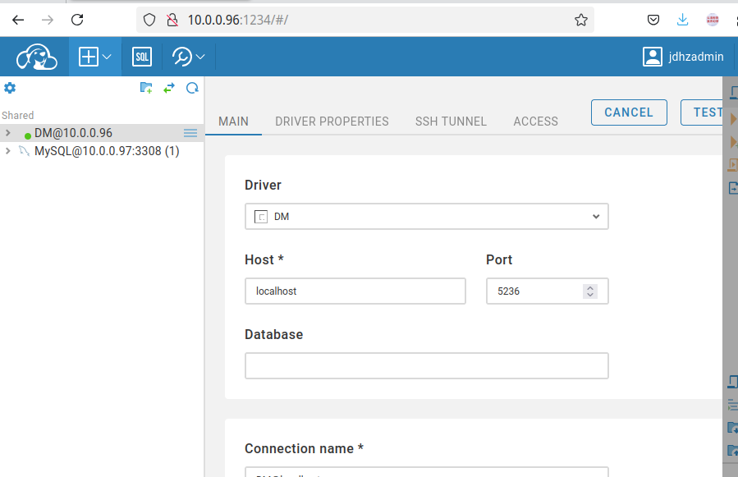Click the browser extension icon beside downloads

tap(713, 20)
